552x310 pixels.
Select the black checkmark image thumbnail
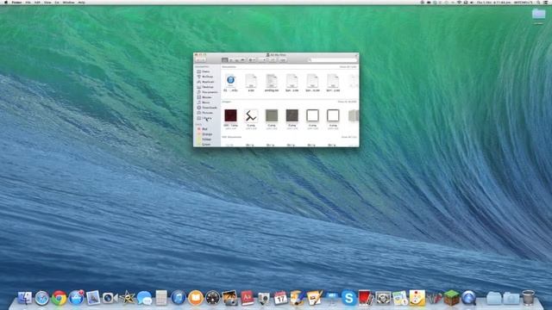(251, 115)
